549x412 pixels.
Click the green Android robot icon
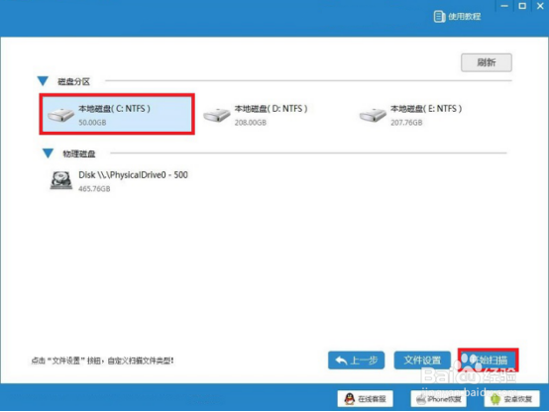(x=495, y=399)
